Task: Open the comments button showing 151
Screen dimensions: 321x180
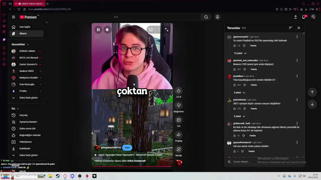Action: pos(179,120)
